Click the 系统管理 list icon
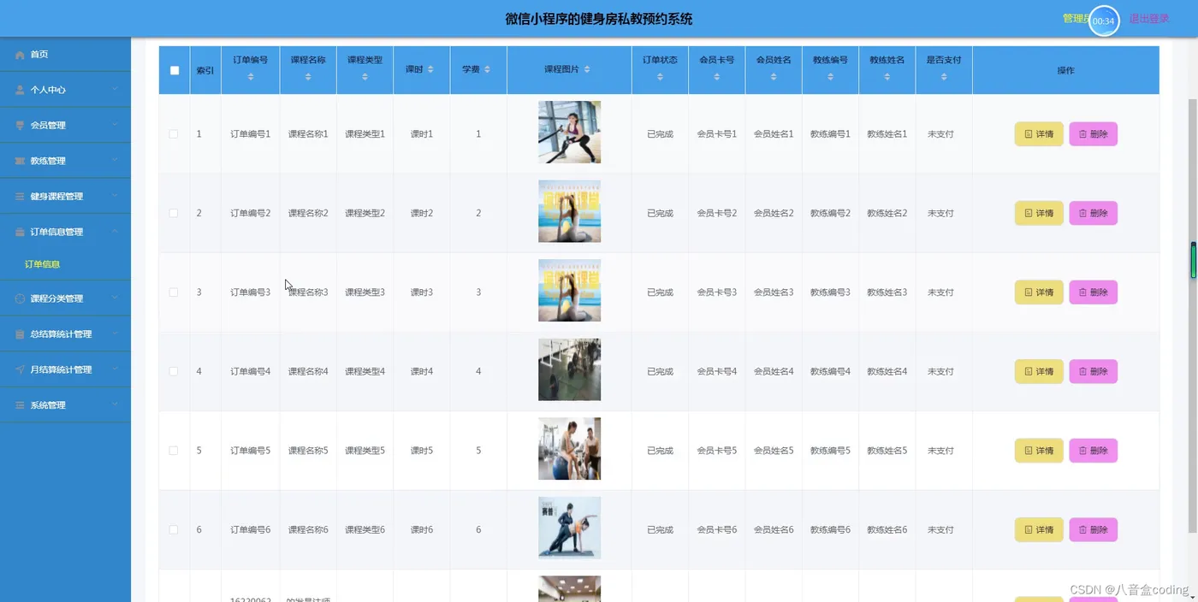Viewport: 1198px width, 602px height. click(x=20, y=405)
